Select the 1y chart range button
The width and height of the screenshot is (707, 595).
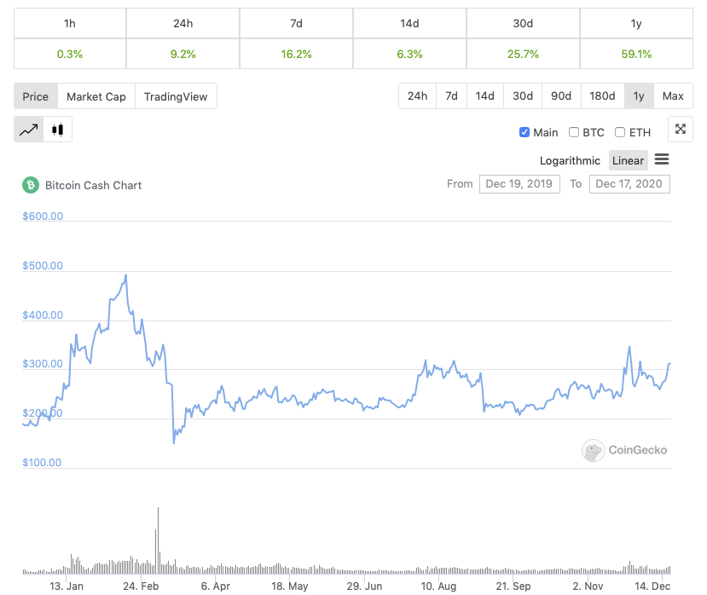point(639,96)
